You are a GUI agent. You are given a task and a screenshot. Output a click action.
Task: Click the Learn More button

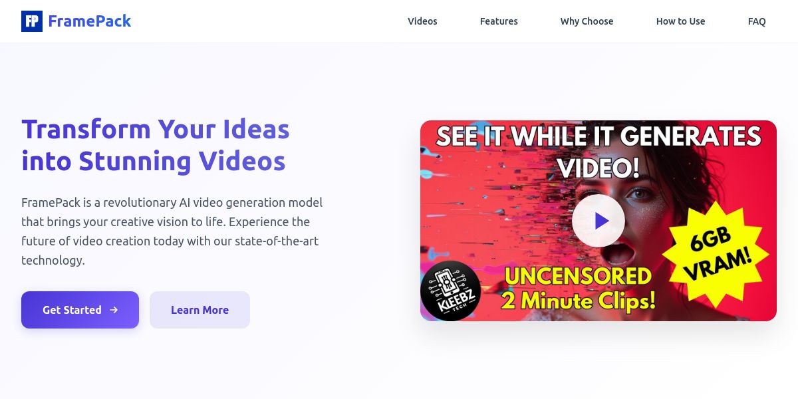199,310
